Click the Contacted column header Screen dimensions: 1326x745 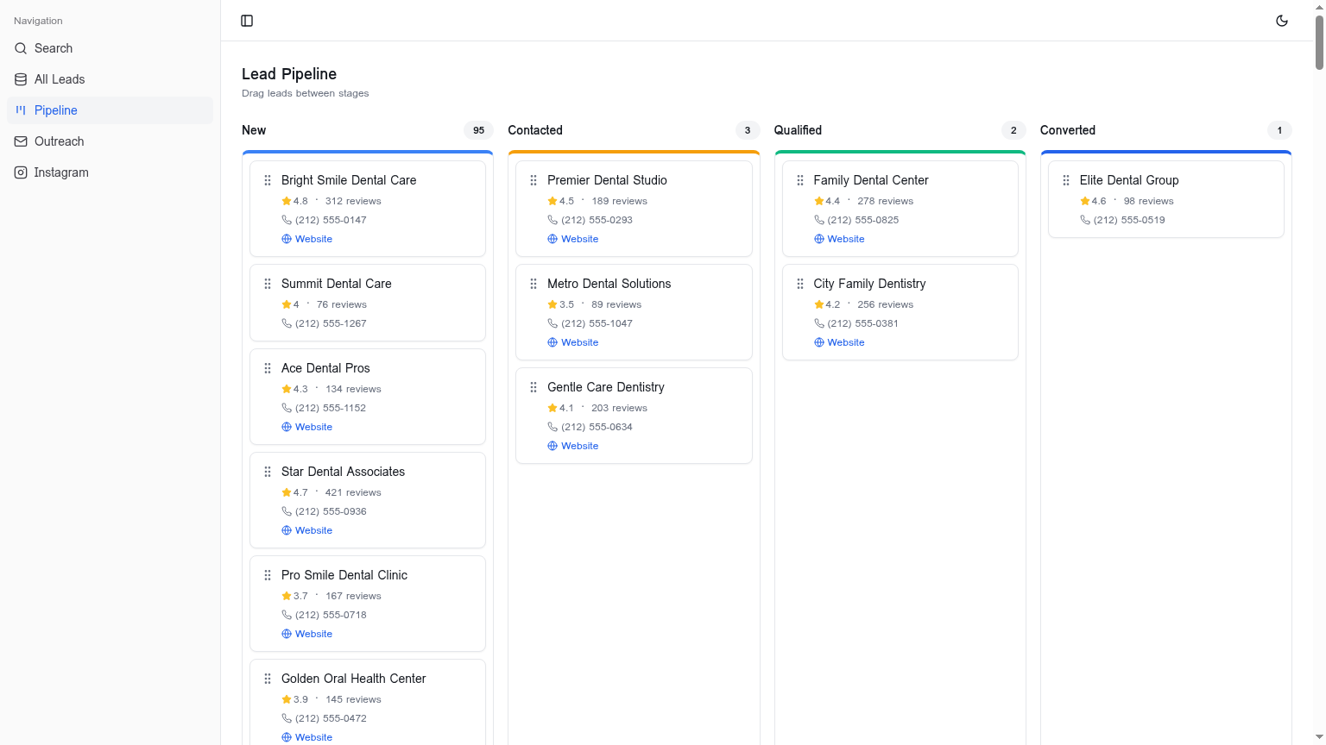pos(535,130)
